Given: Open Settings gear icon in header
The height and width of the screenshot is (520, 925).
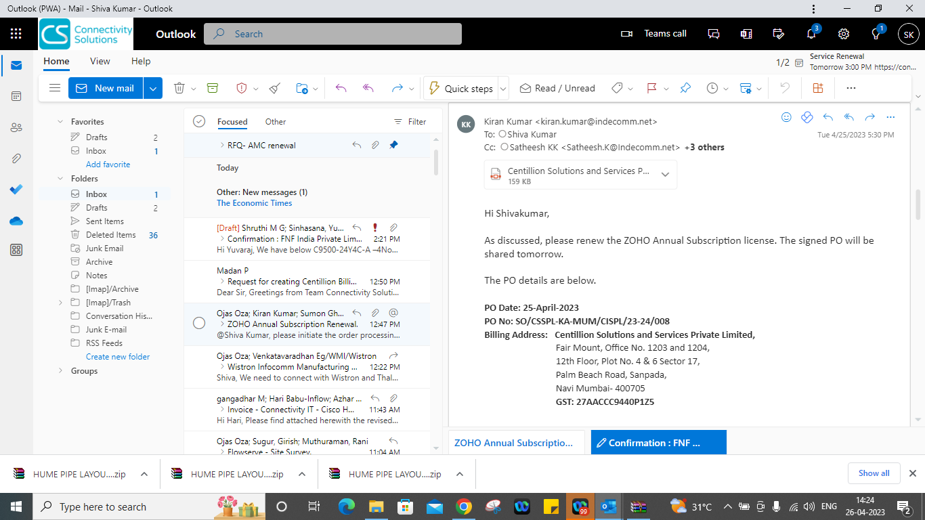Looking at the screenshot, I should pos(844,34).
